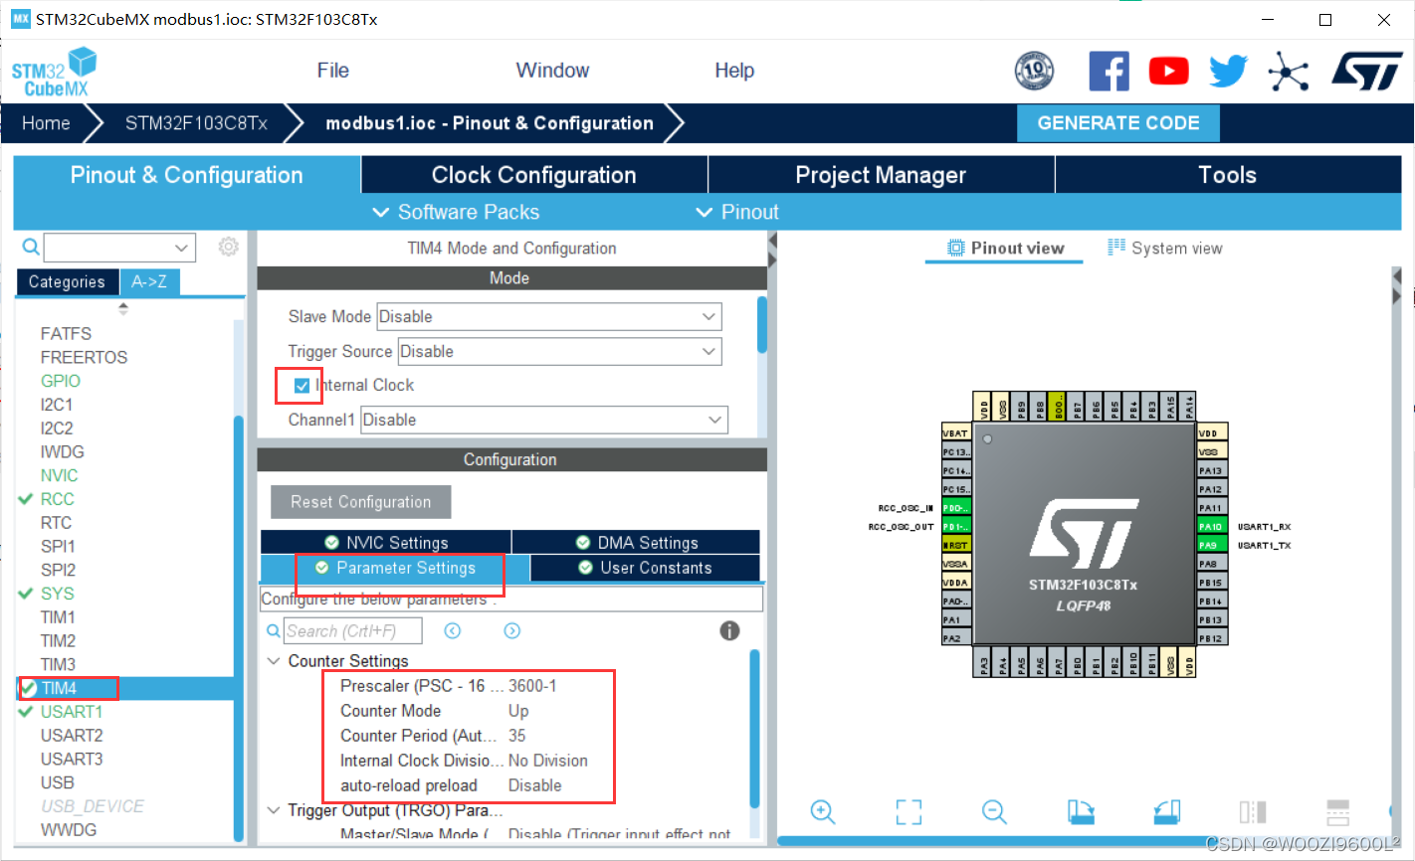Show the parameter information icon
The image size is (1415, 861).
729,630
